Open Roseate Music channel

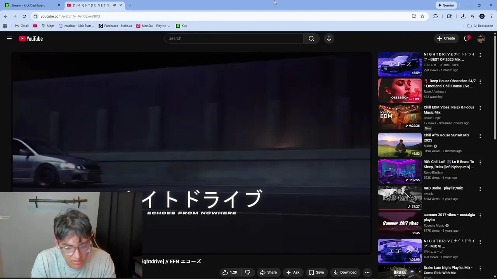(434, 226)
